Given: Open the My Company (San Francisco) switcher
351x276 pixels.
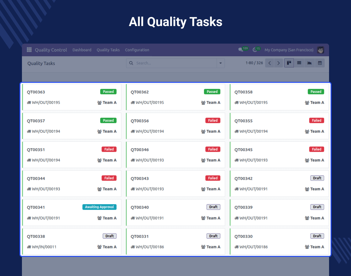Looking at the screenshot, I should pos(289,50).
